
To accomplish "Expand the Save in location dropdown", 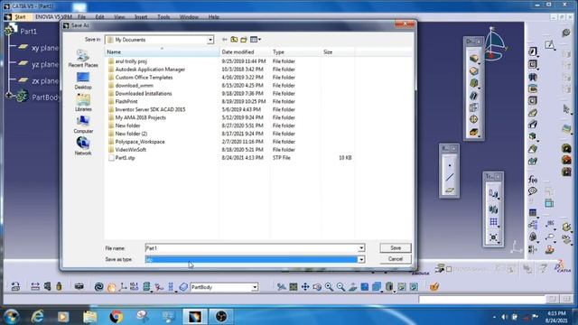I will (x=210, y=40).
